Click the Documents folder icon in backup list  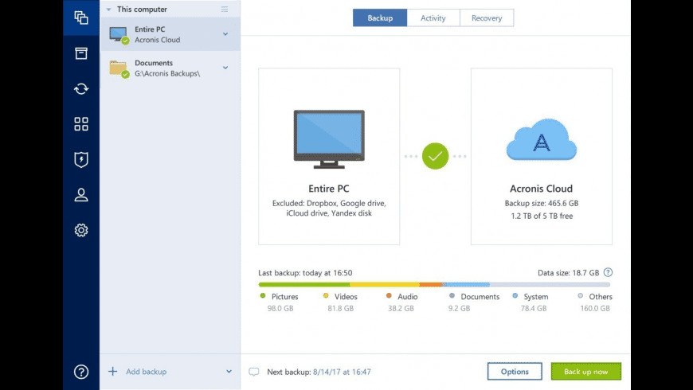pos(119,68)
